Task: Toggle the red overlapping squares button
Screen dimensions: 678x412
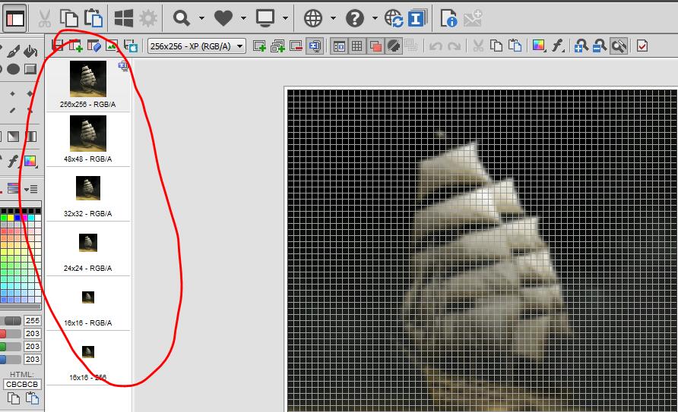Action: (x=375, y=46)
